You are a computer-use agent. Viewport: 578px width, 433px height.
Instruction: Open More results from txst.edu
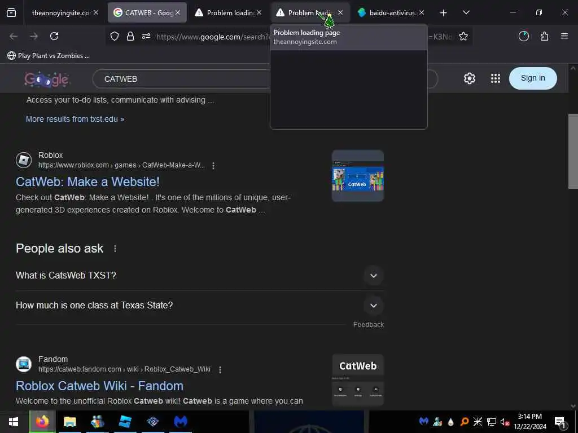click(x=75, y=119)
